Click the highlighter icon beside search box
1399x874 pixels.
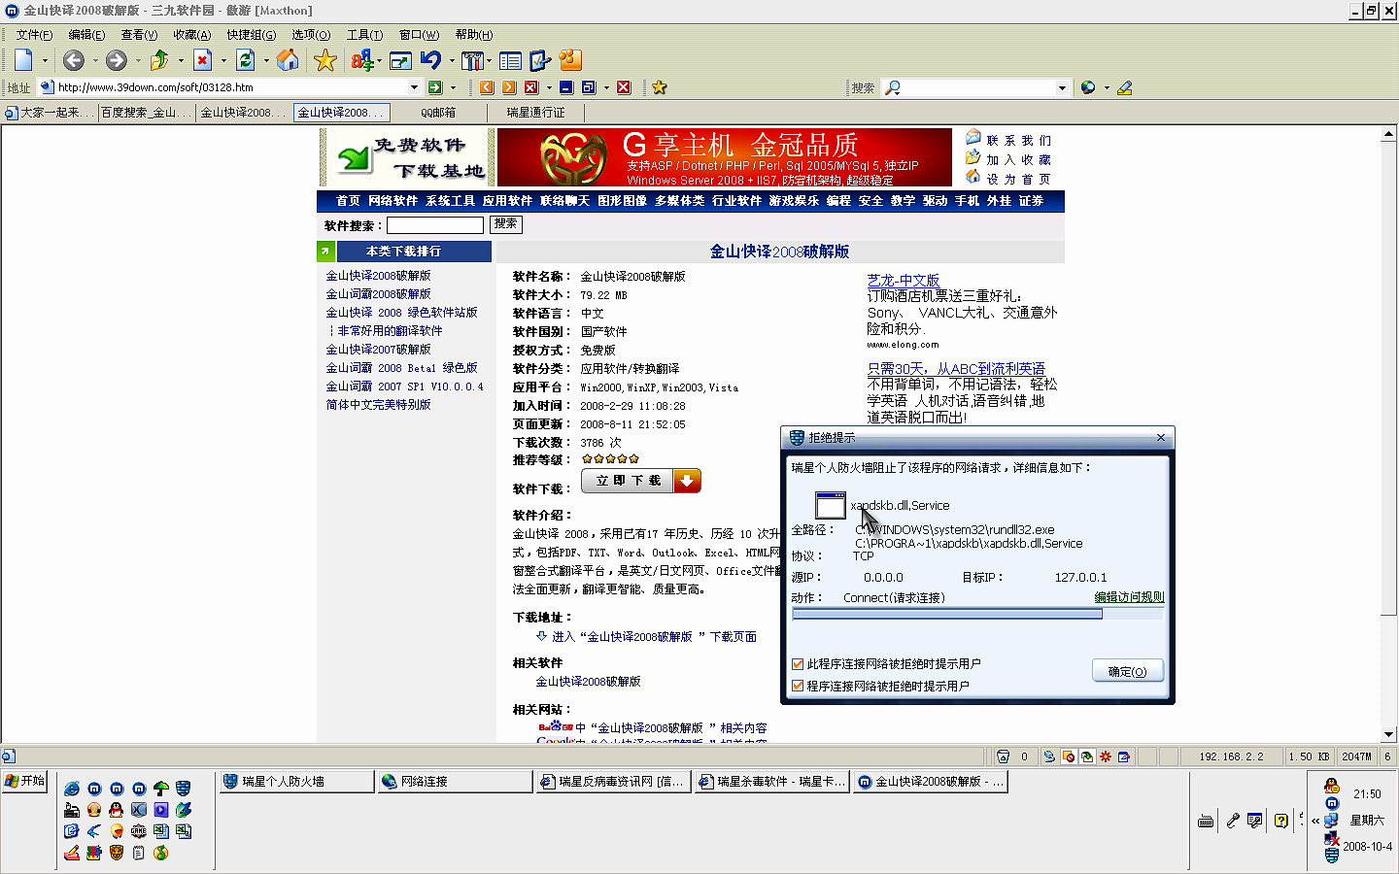[x=1125, y=87]
